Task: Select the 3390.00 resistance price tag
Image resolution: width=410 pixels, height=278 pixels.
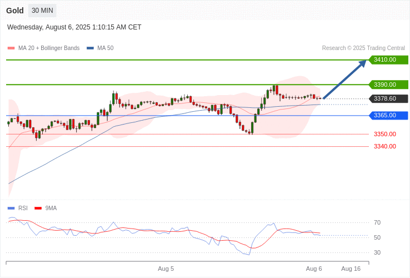Action: (388, 85)
